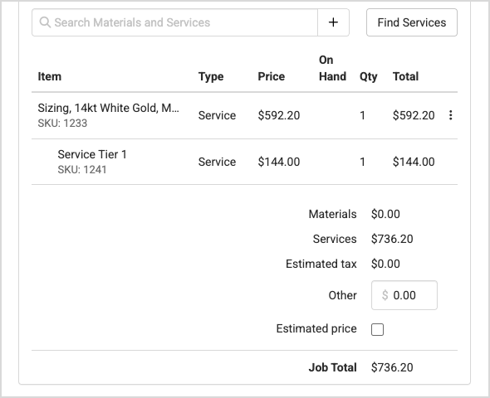Screen dimensions: 490x398
Task: Click the magnifier icon in search box
Action: [45, 22]
